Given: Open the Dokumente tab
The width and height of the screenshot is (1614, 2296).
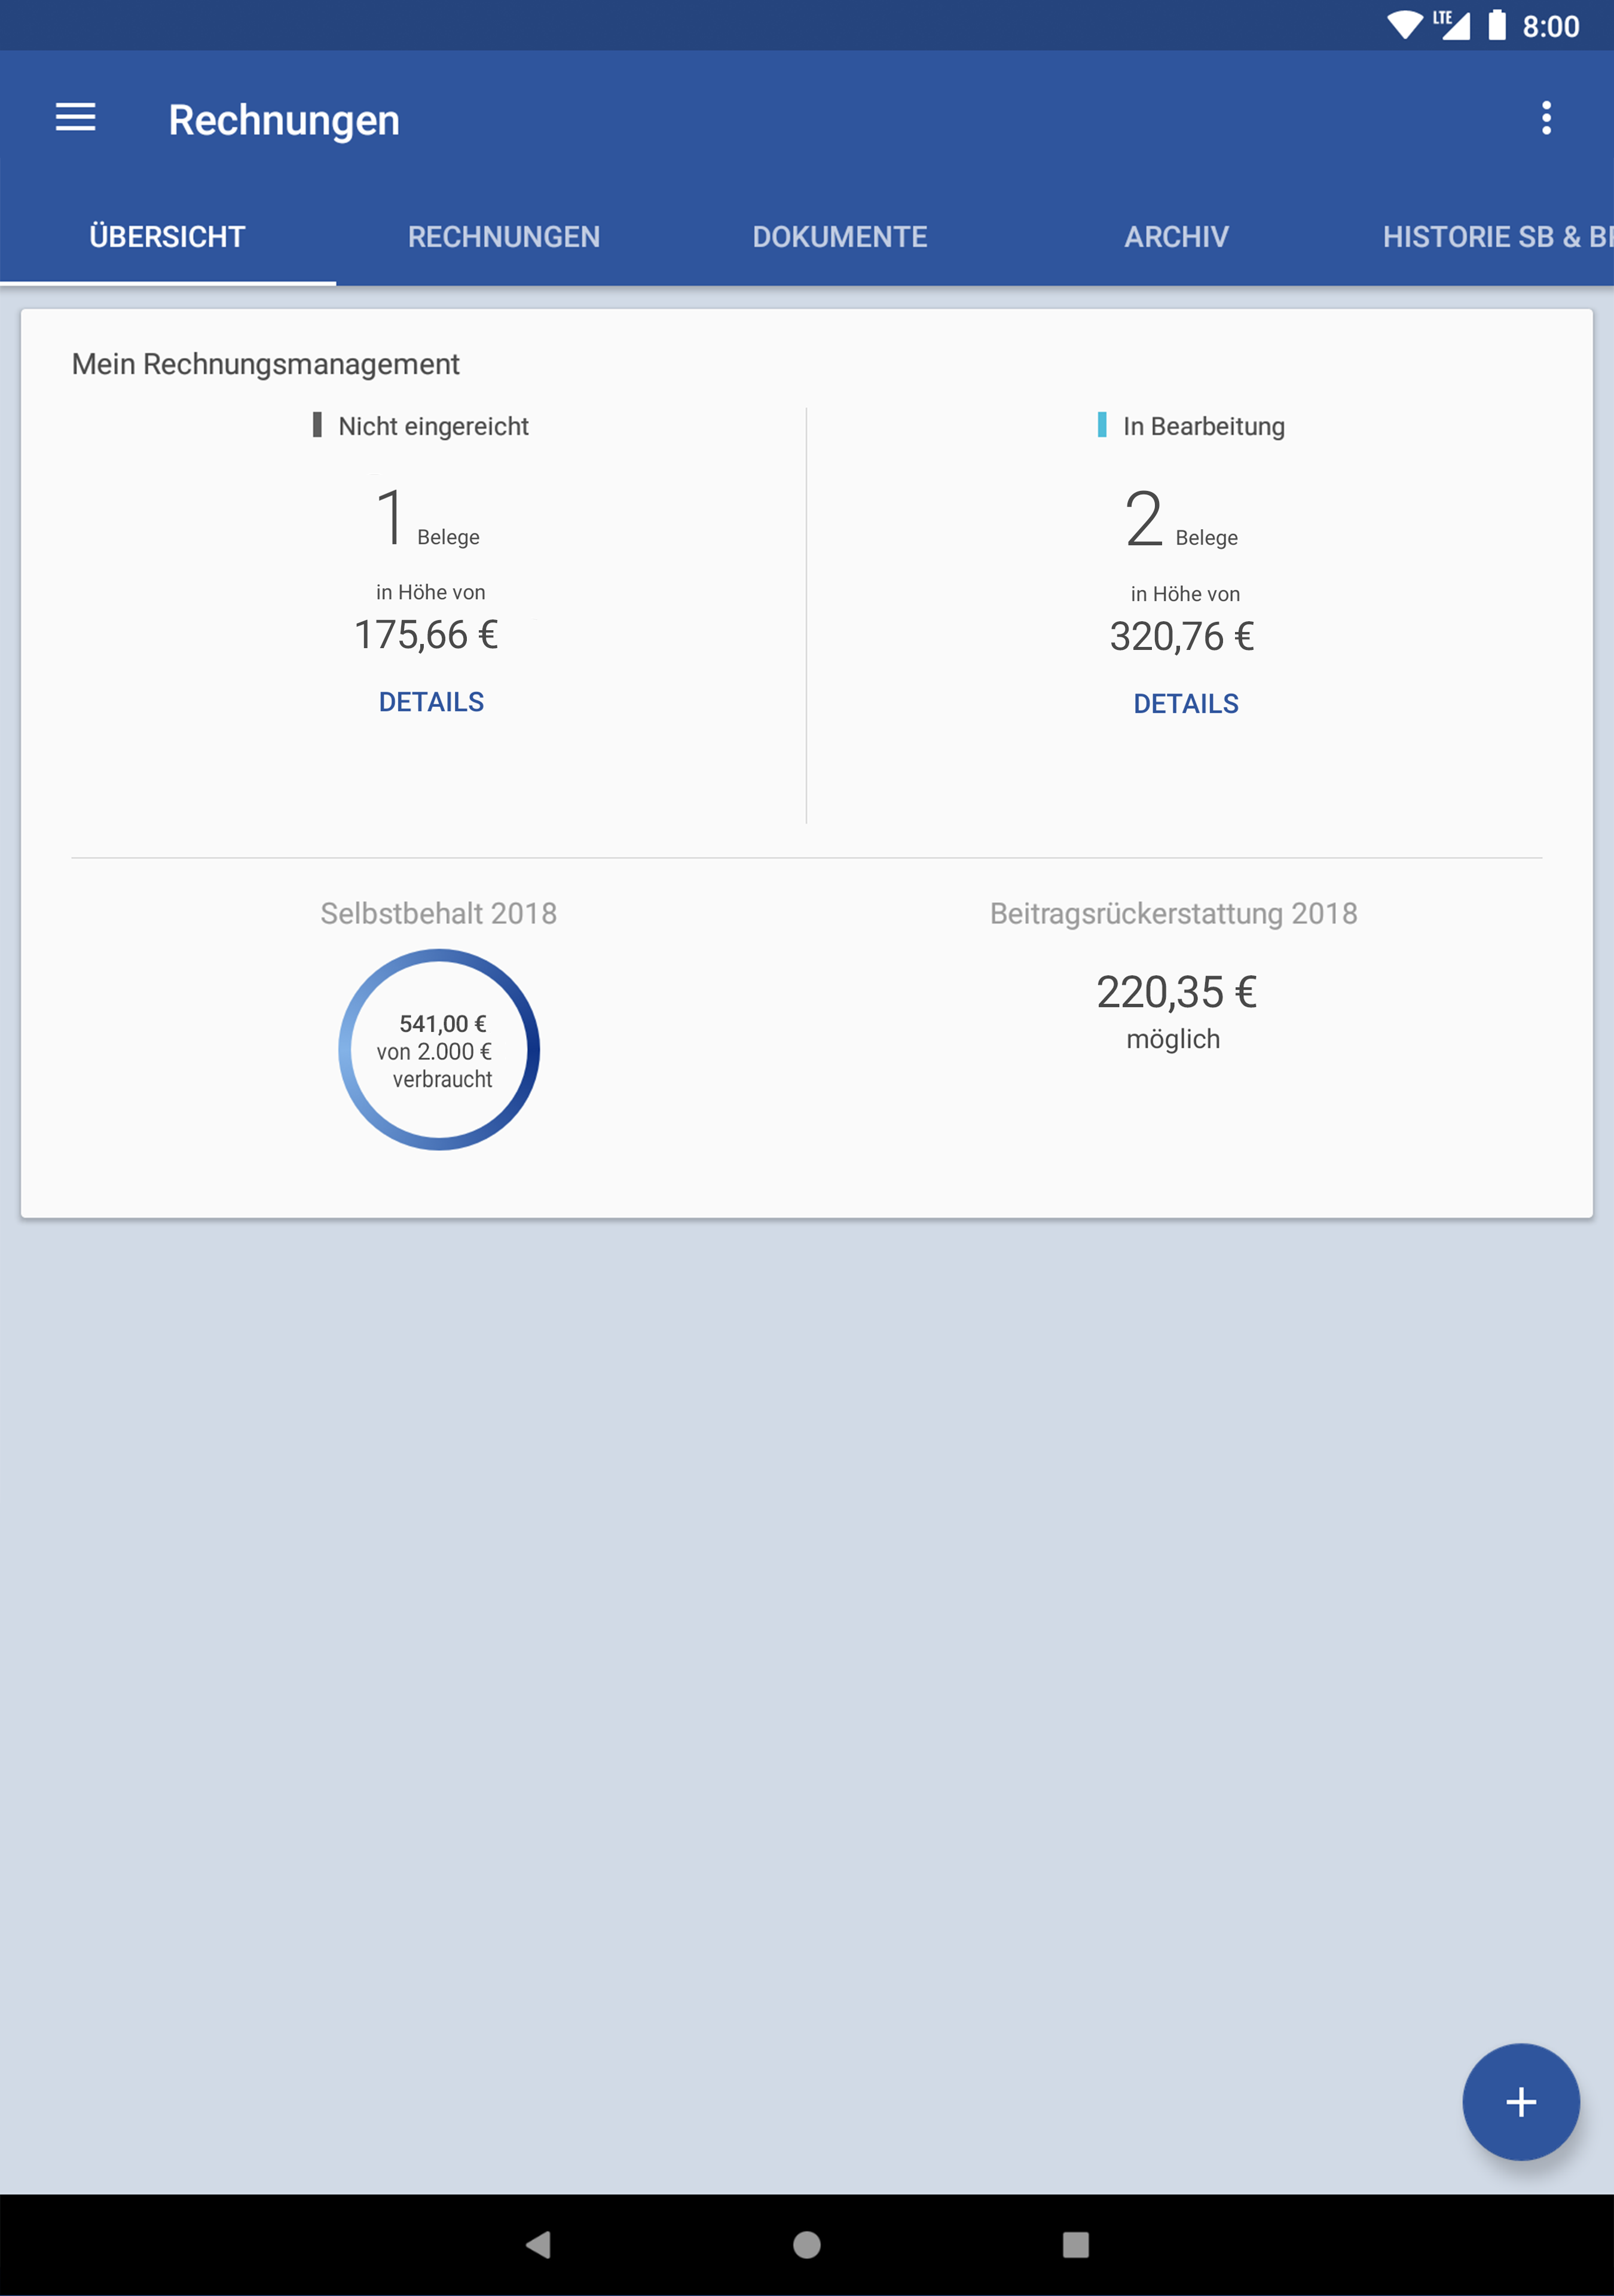Looking at the screenshot, I should point(840,237).
